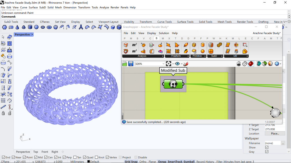Screen dimensions: 291x163
Task: Open the Perspective viewport dropdown arrow
Action: 32,35
